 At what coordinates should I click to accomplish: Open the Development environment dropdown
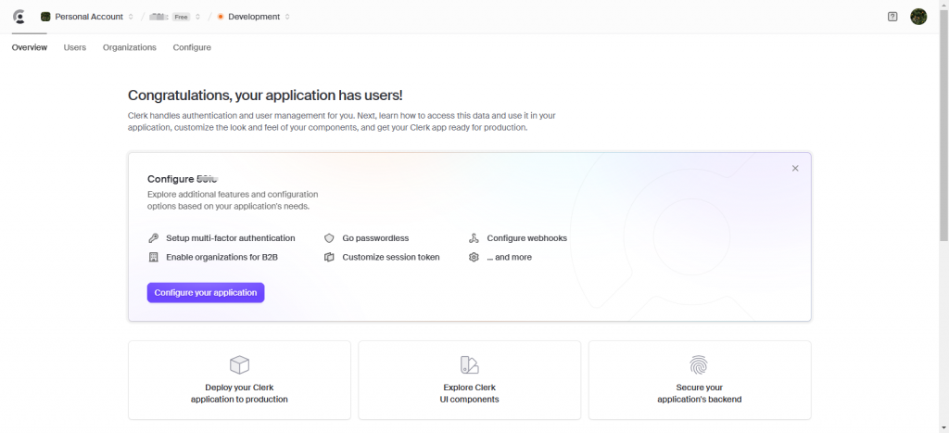[x=254, y=17]
